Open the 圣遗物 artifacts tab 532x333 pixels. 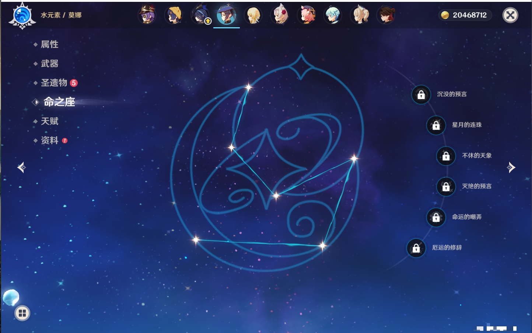(54, 83)
